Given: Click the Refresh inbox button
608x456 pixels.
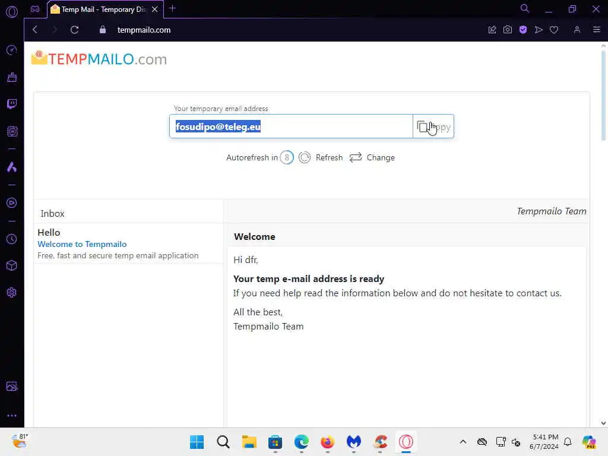Looking at the screenshot, I should 321,157.
